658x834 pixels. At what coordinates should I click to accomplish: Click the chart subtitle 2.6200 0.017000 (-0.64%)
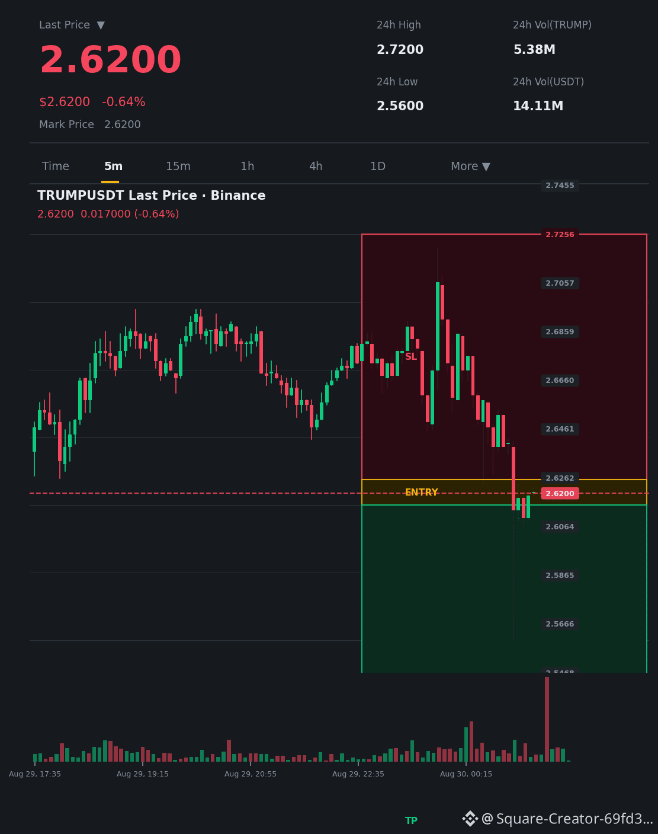pos(108,214)
